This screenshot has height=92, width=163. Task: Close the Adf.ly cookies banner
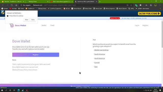click(161, 88)
